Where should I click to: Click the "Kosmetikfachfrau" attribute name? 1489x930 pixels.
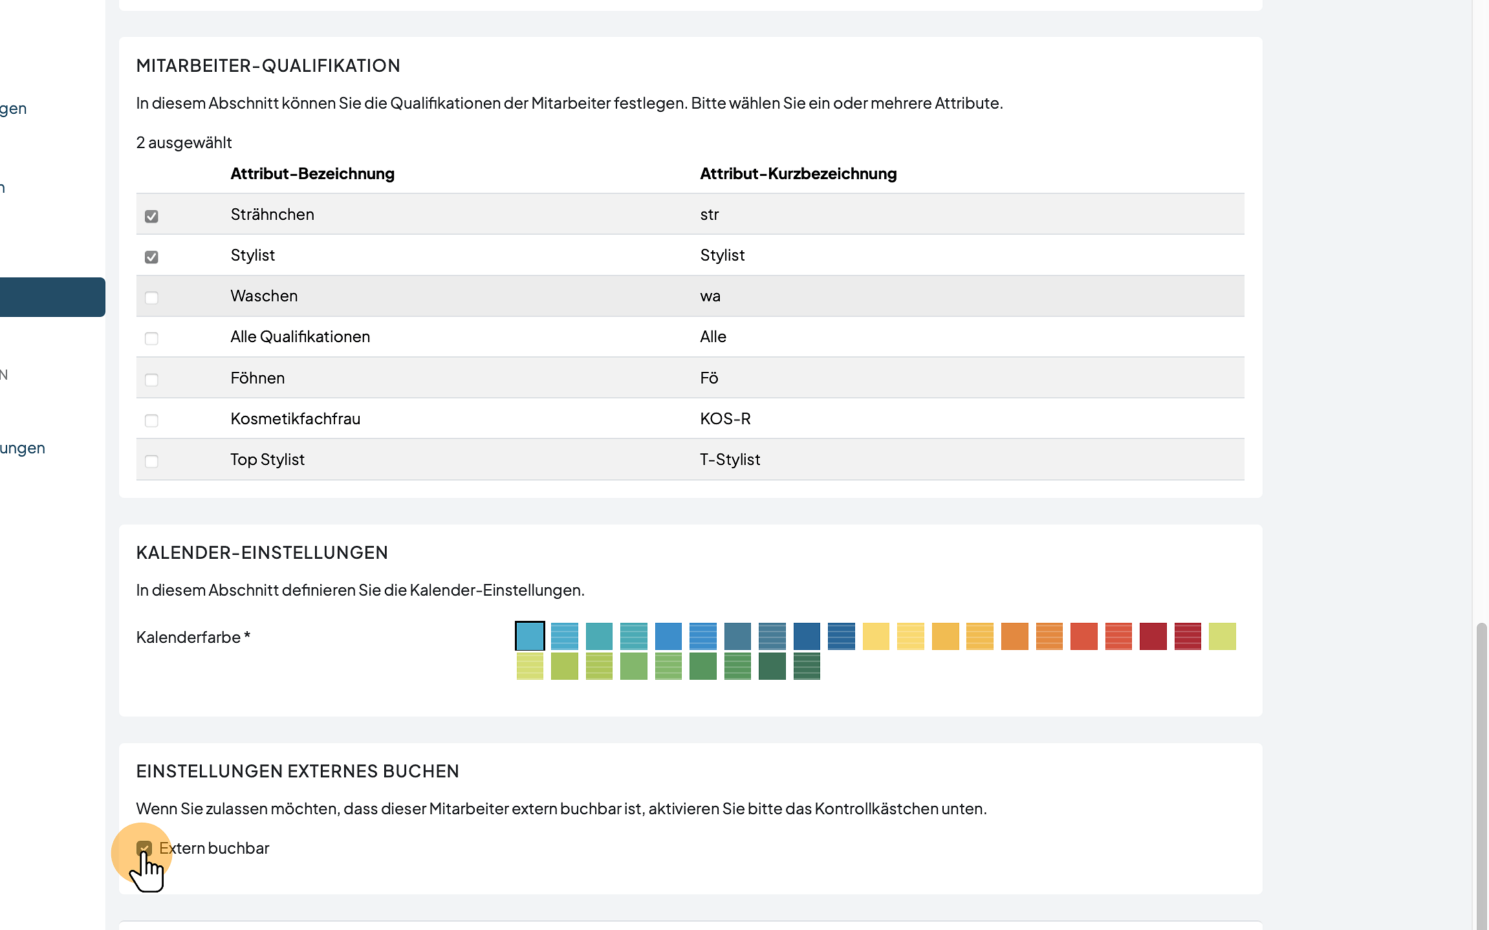296,418
